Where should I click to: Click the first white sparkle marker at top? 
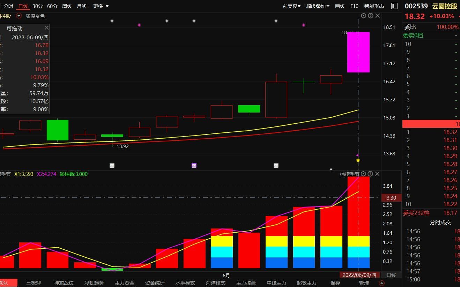coord(112,21)
